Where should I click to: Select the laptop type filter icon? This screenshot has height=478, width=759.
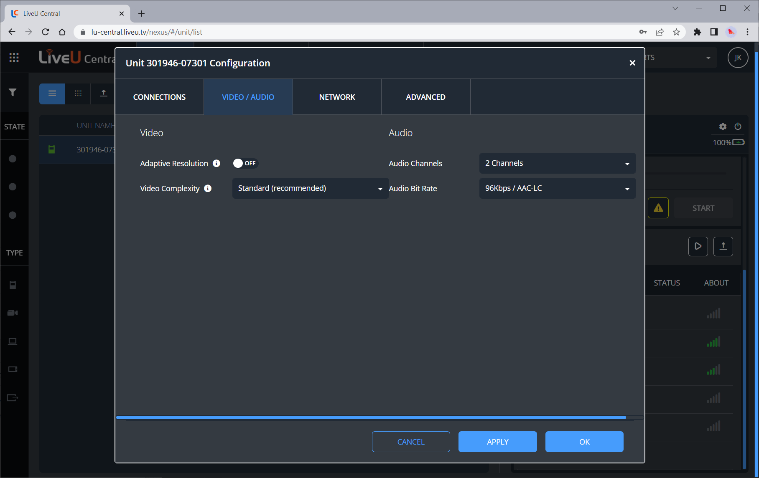point(13,341)
